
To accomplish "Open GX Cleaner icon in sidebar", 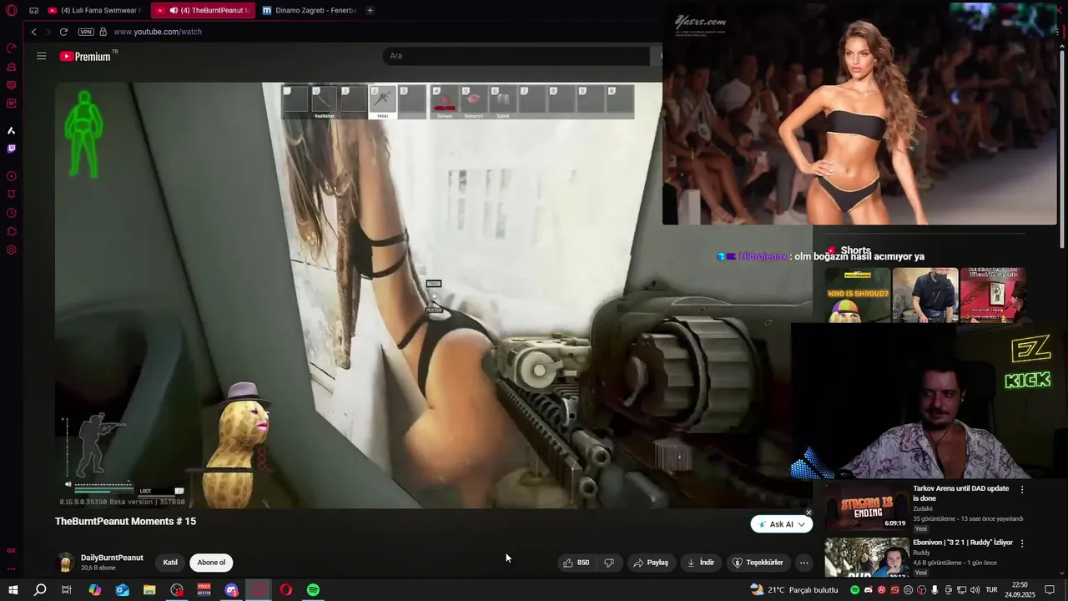I will click(12, 67).
